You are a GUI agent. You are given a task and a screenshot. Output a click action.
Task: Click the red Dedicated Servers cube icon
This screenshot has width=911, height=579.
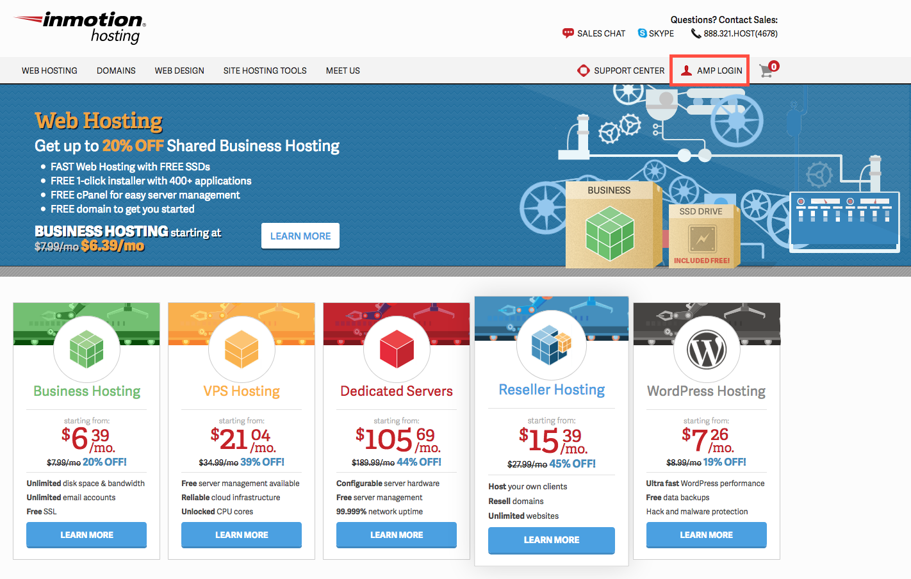(397, 349)
